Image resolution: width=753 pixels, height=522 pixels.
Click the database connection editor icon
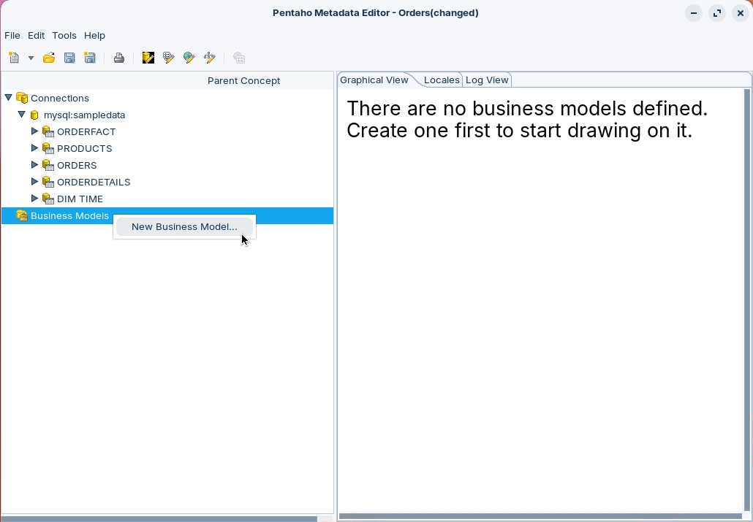[x=148, y=58]
